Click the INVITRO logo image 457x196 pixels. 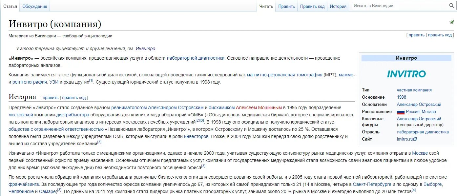[406, 74]
